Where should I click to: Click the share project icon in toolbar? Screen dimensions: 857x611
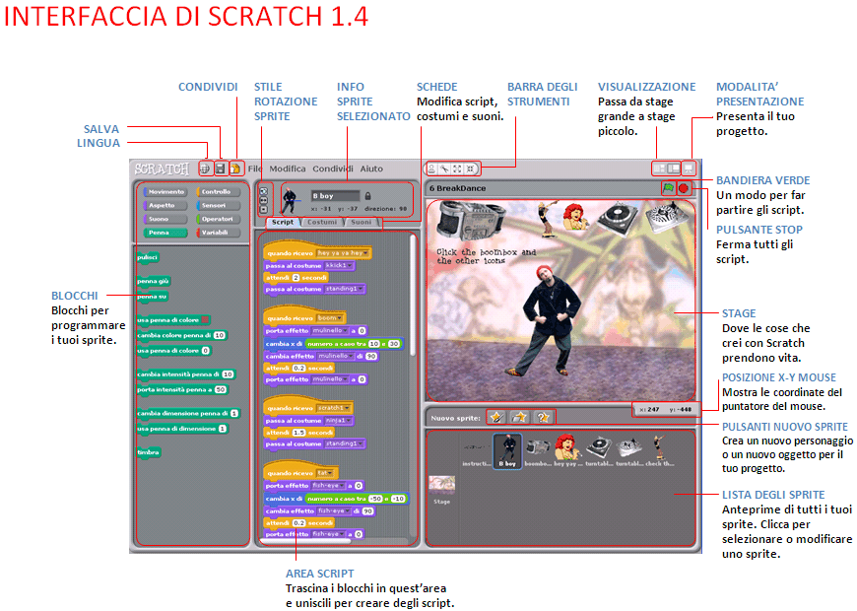pos(235,169)
